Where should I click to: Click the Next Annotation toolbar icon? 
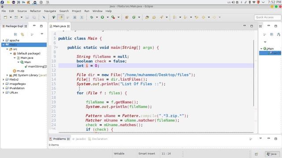174,17
